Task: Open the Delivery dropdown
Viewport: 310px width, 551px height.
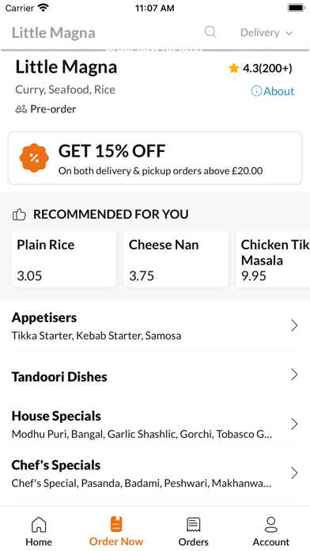Action: 267,32
